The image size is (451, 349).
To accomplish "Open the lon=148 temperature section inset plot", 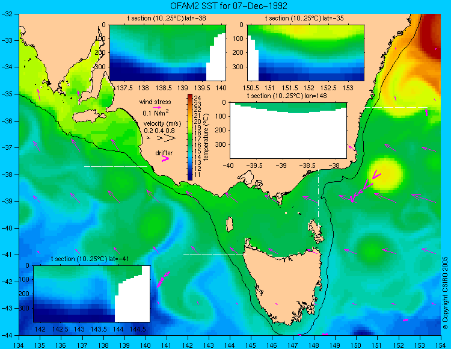I will pyautogui.click(x=288, y=131).
